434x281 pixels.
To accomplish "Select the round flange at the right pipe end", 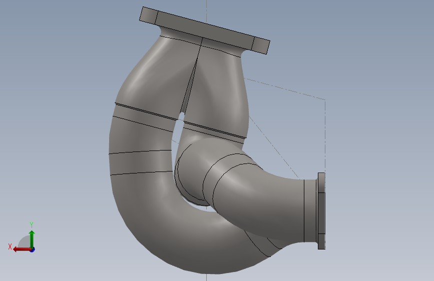I will (321, 211).
